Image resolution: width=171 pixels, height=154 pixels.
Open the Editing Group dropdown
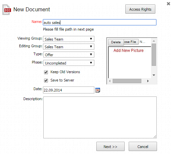[69, 47]
